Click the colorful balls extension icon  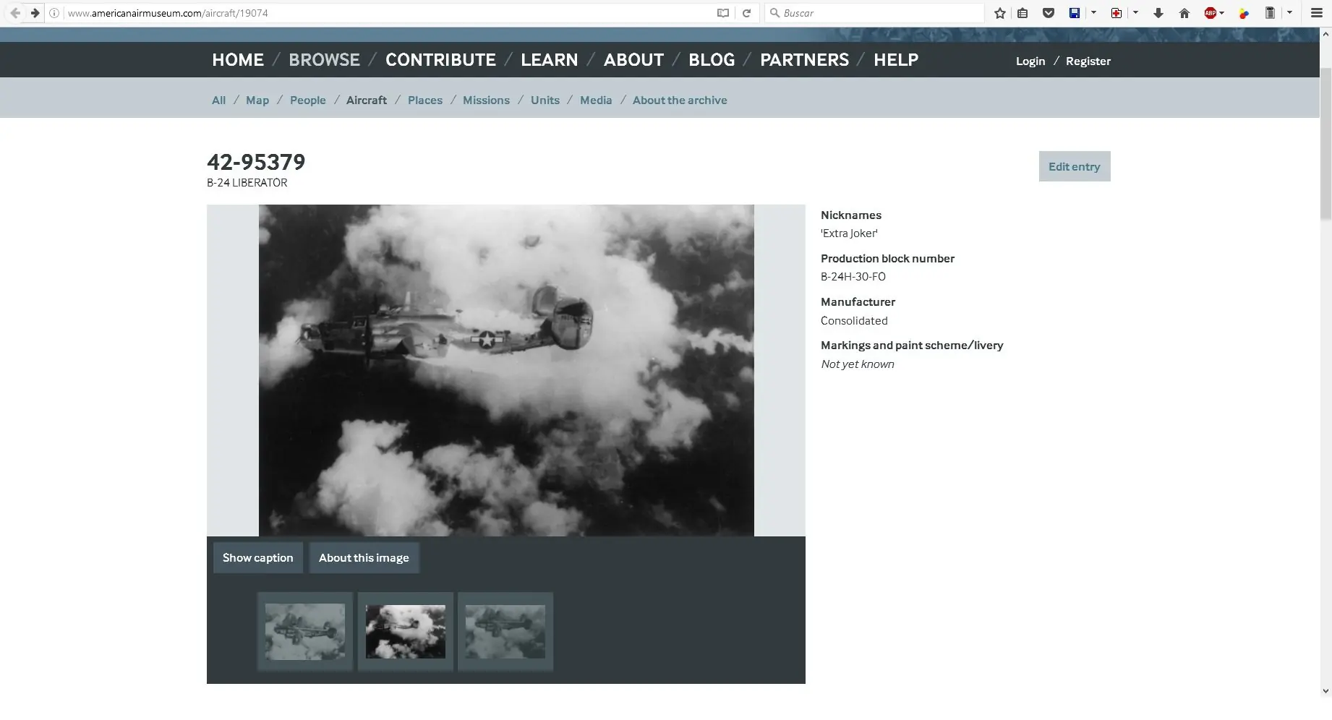(x=1244, y=13)
